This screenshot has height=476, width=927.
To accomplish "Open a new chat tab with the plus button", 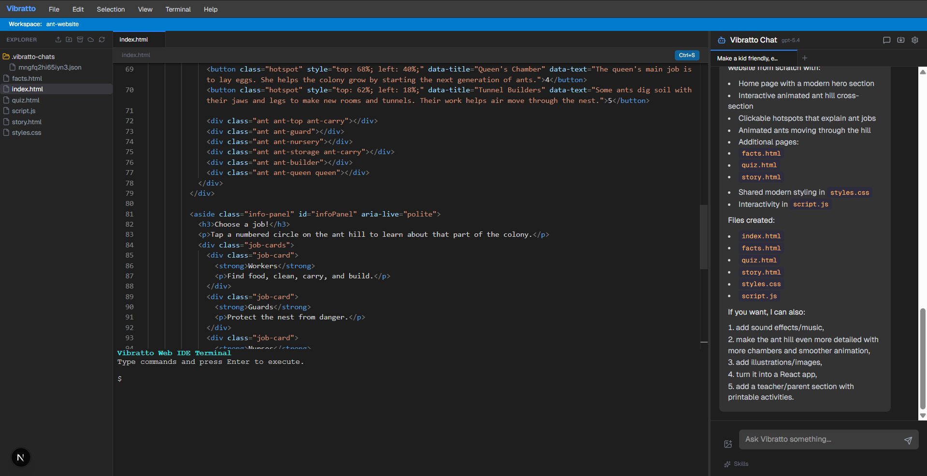I will (804, 58).
